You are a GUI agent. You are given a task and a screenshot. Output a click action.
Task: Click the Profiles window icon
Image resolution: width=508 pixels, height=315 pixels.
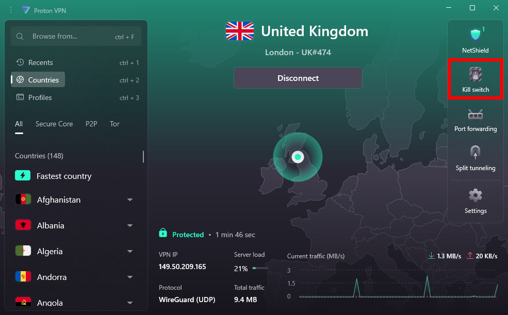[20, 97]
